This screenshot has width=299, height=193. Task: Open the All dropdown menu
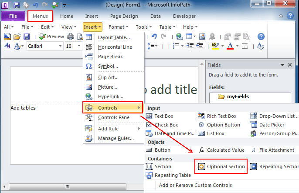click(x=9, y=27)
